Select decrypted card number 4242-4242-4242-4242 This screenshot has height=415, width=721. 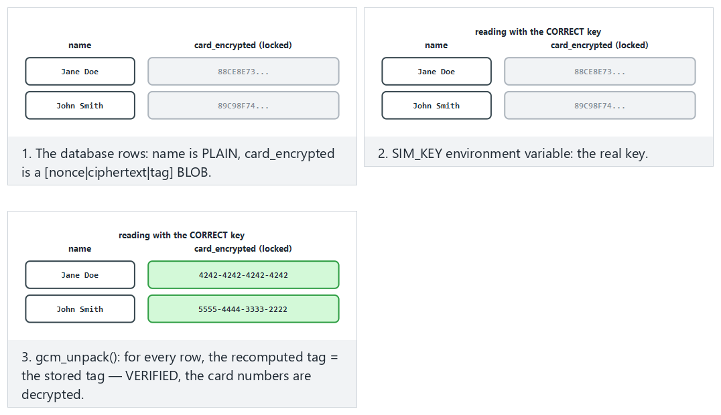[243, 275]
